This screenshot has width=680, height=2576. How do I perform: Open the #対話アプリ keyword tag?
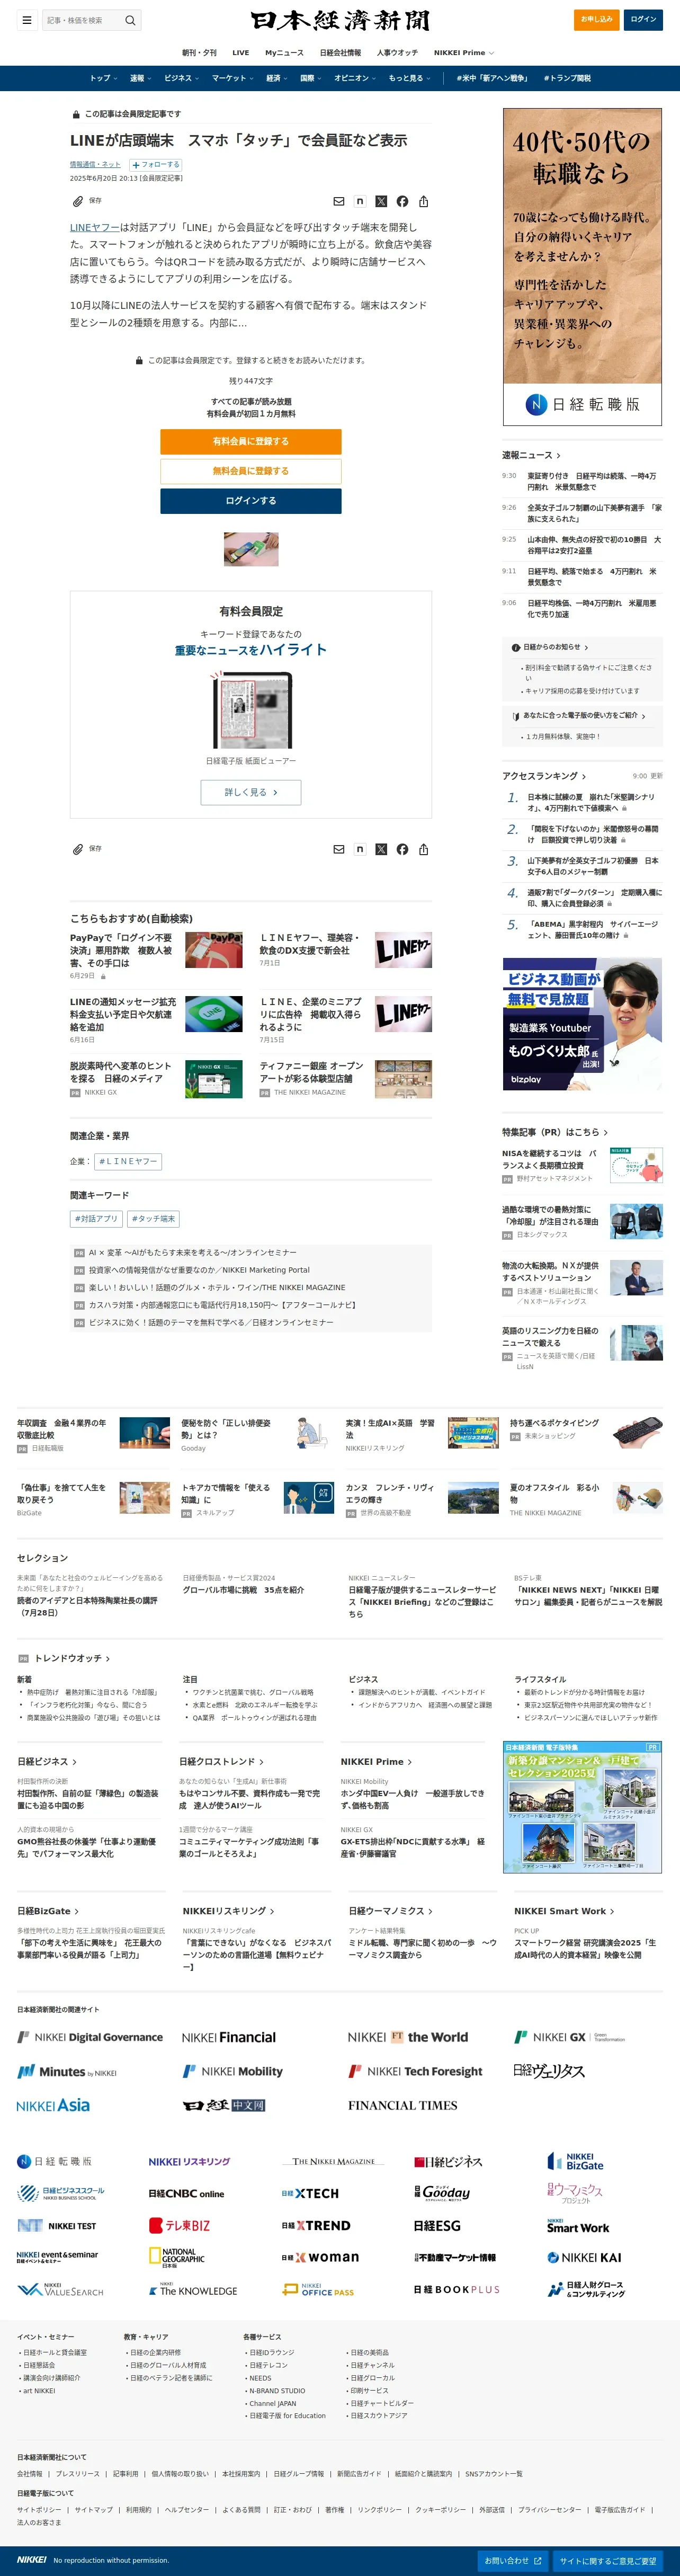(96, 1219)
